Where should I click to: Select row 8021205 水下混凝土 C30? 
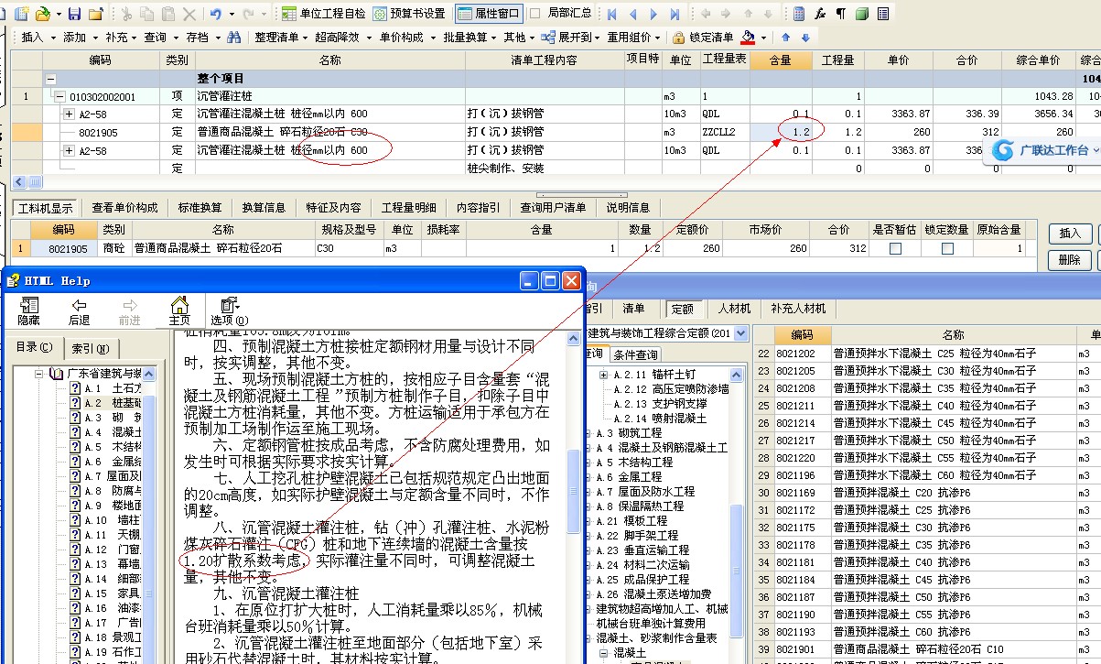click(929, 371)
